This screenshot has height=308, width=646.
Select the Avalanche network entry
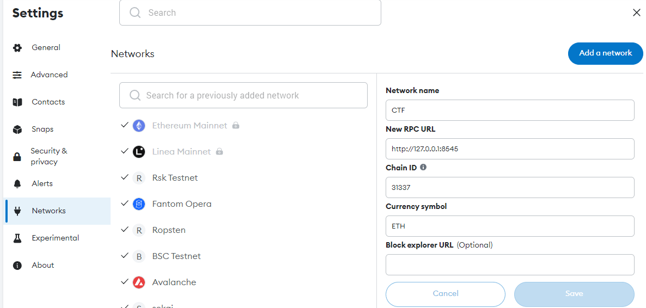[x=243, y=282]
